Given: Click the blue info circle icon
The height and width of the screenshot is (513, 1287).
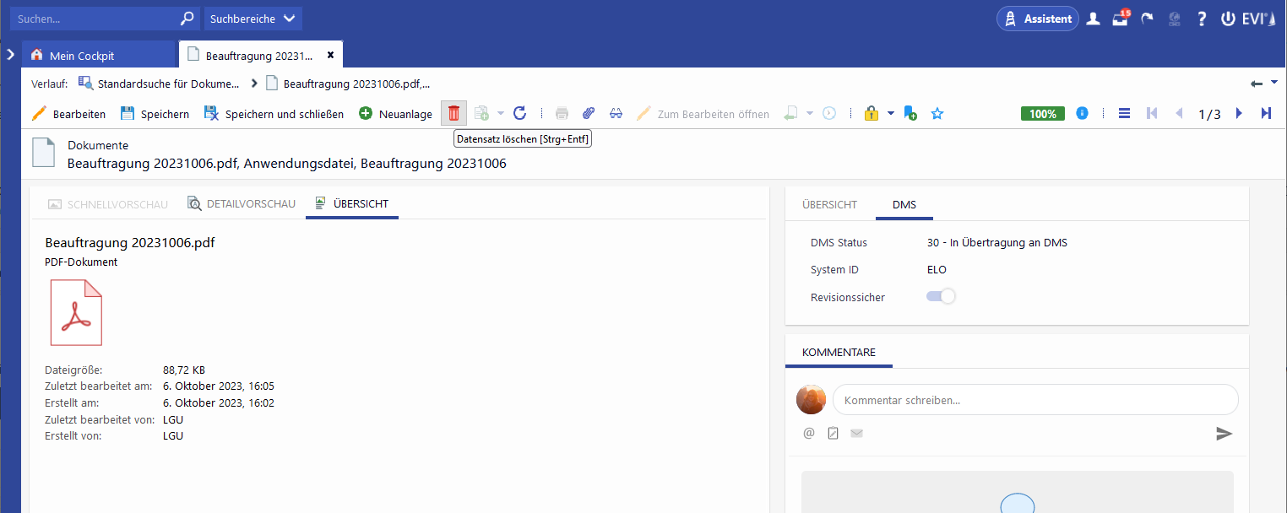Looking at the screenshot, I should pos(1082,113).
